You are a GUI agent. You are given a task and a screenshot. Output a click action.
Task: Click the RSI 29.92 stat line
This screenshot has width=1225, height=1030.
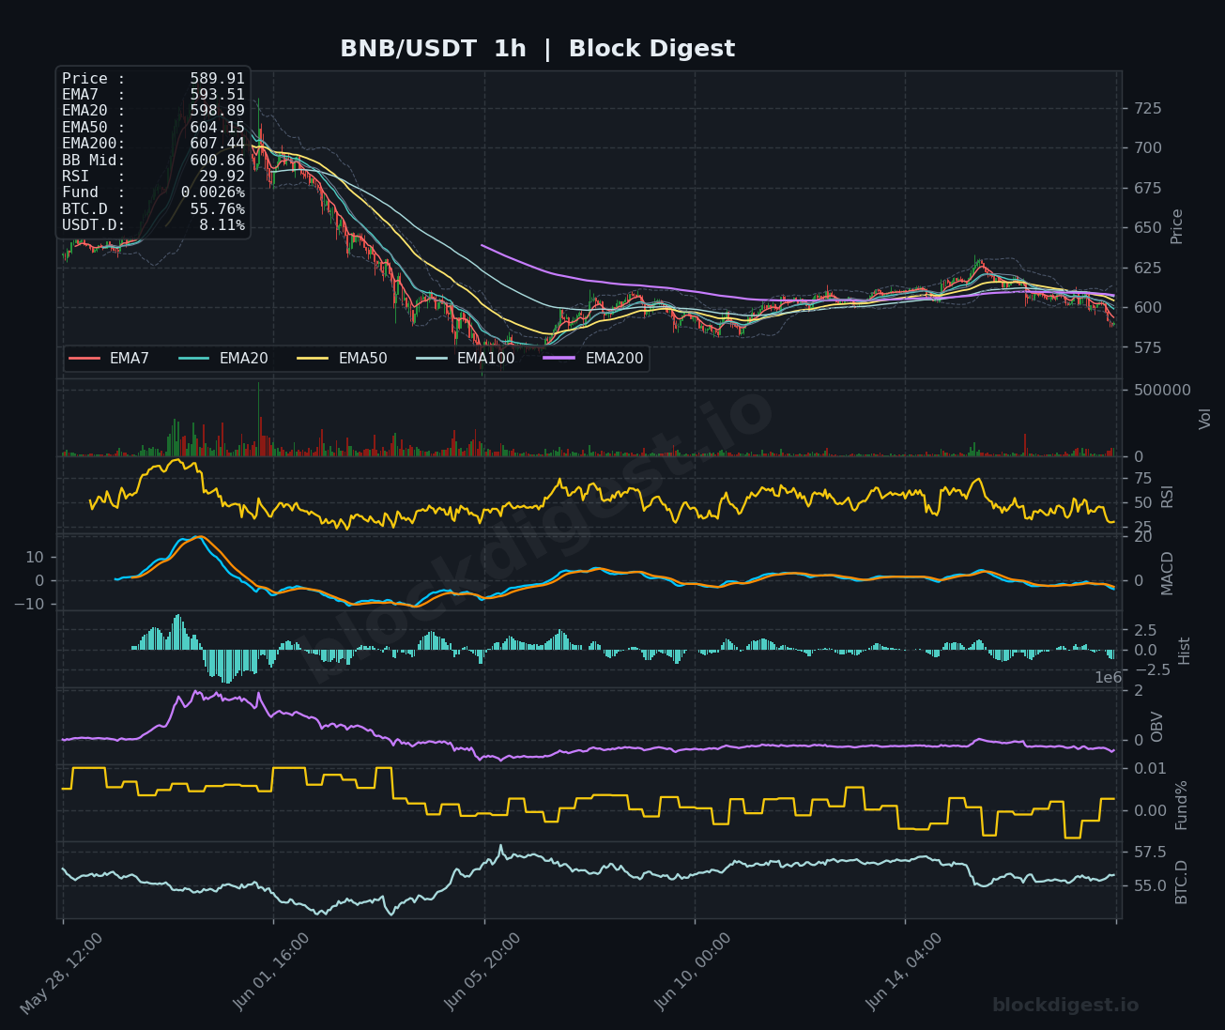[x=153, y=177]
